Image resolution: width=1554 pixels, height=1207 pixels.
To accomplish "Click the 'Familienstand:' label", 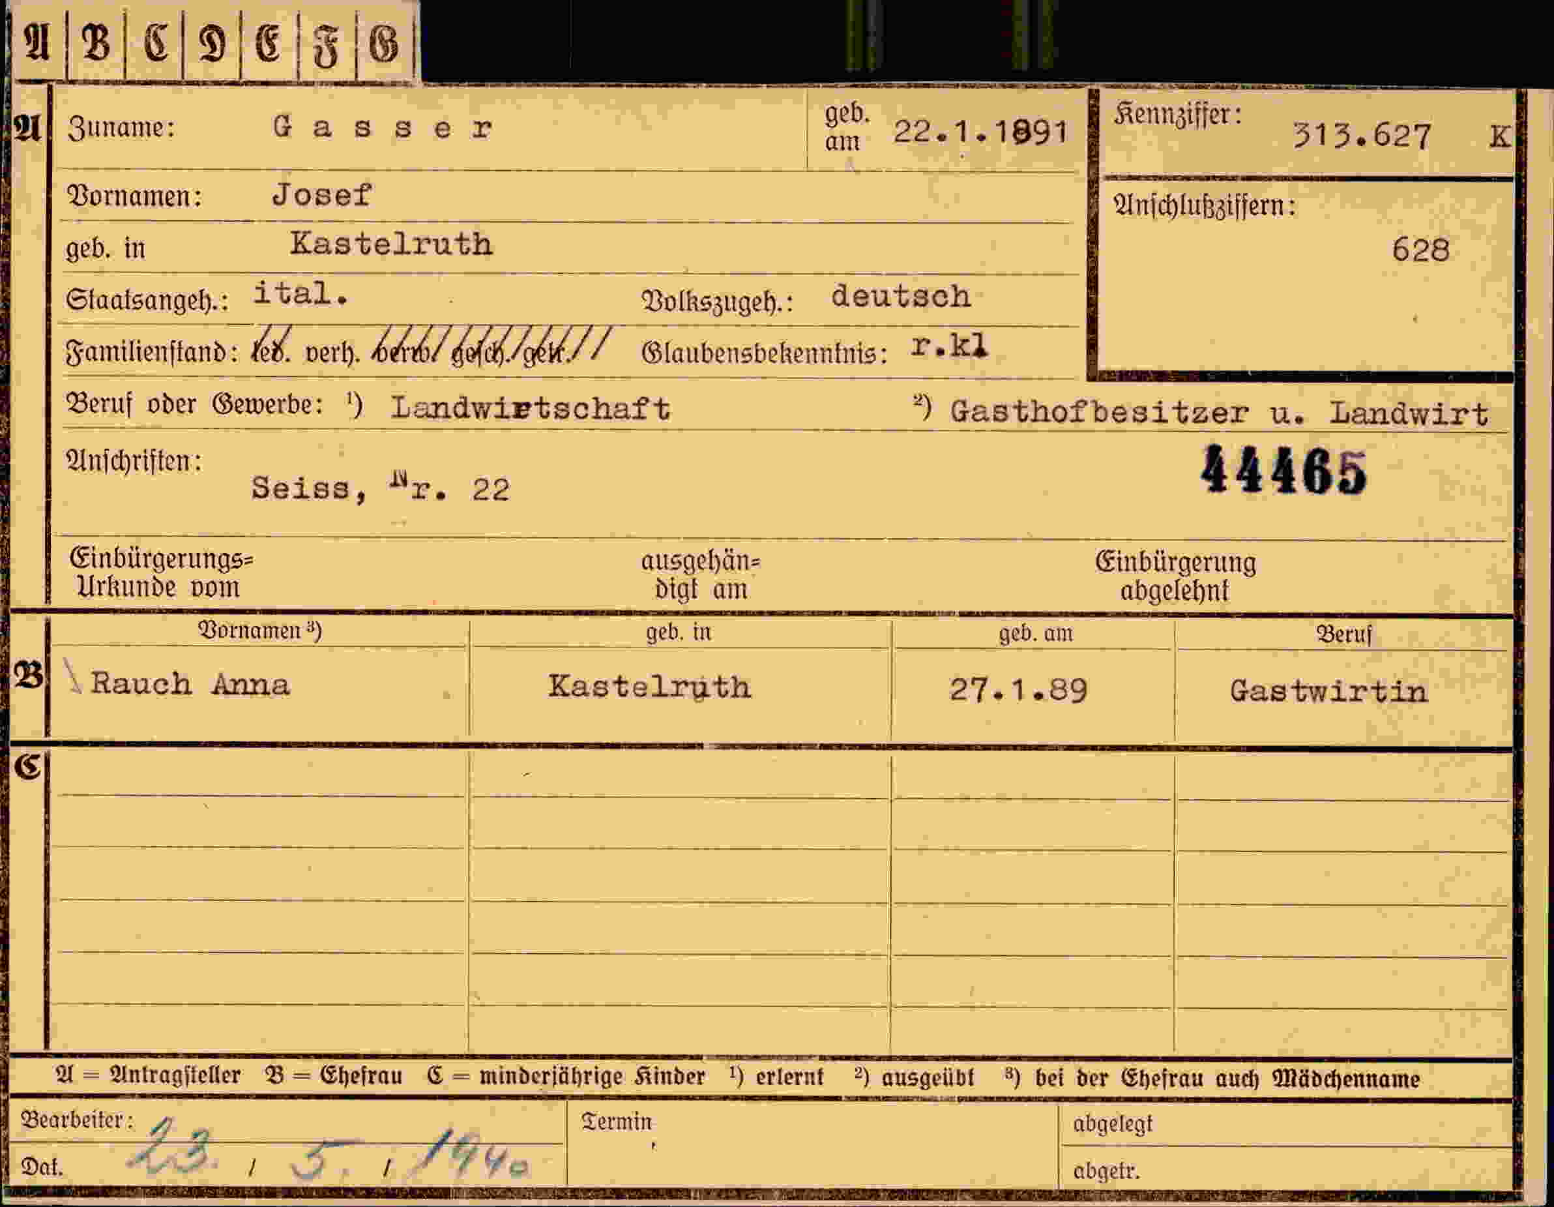I will [x=153, y=352].
